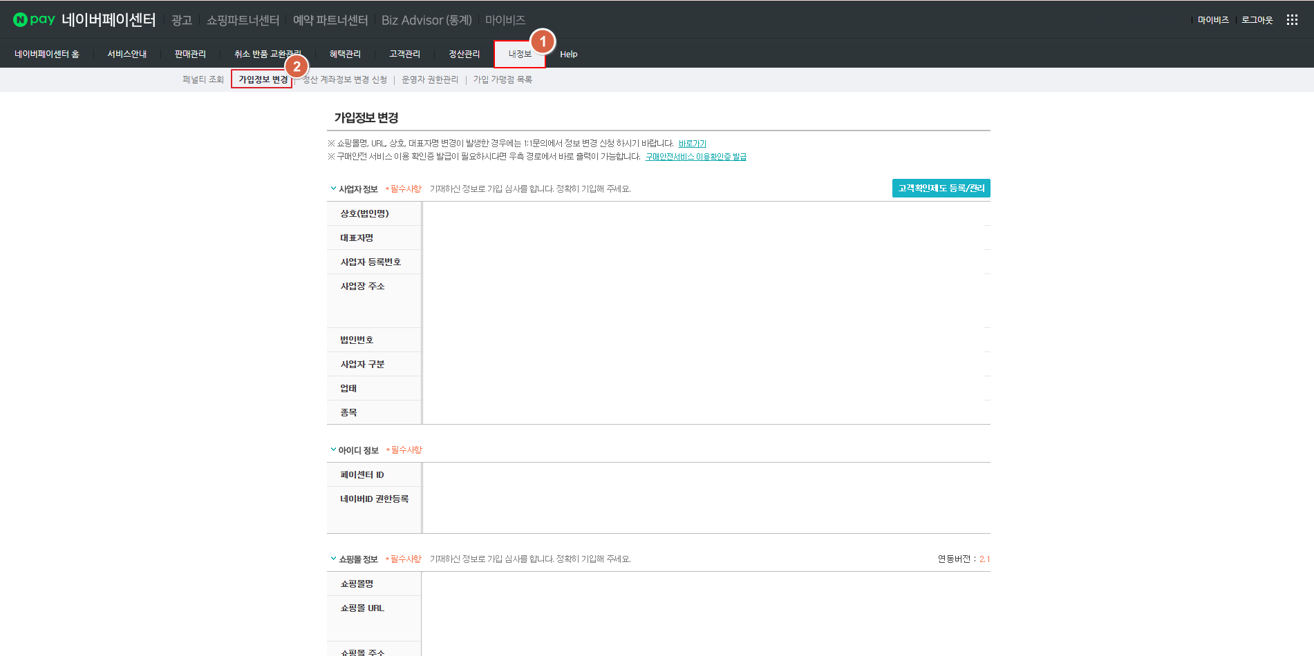Open 쇼핑파트너센터 from top bar
Image resolution: width=1314 pixels, height=656 pixels.
(x=243, y=20)
